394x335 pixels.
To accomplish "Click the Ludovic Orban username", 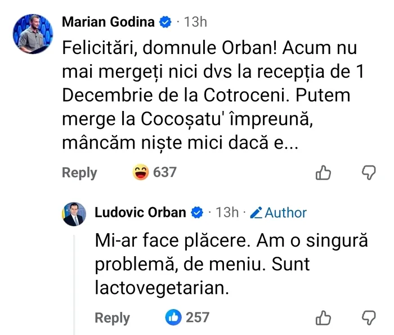I will coord(140,212).
